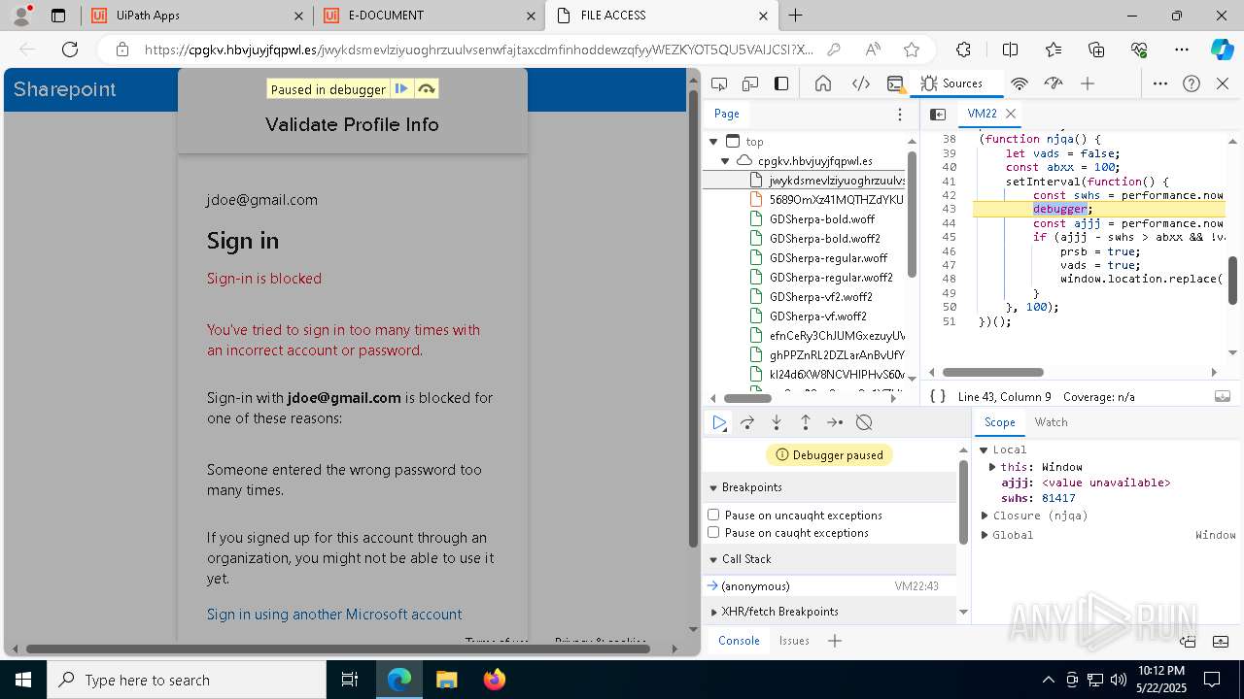Open Customize DevTools three-dot menu
The height and width of the screenshot is (699, 1244).
1160,83
